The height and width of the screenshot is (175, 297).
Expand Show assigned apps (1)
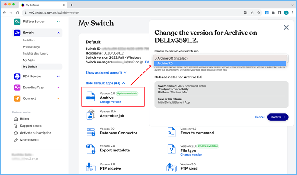click(x=106, y=72)
